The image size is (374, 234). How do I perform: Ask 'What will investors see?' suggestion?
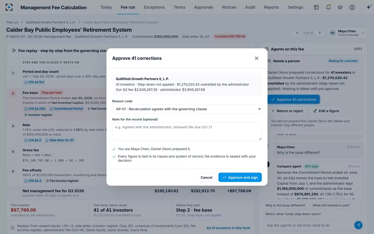coord(331,205)
